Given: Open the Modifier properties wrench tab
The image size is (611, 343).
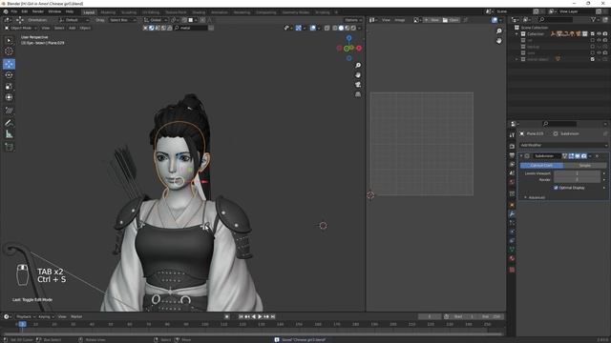Looking at the screenshot, I should pos(512,213).
